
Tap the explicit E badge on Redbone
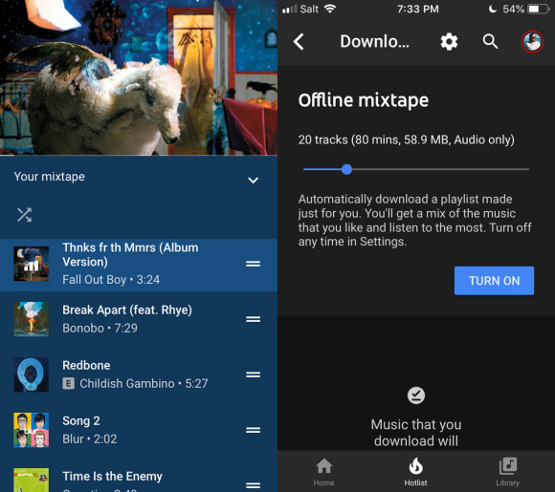pos(68,383)
